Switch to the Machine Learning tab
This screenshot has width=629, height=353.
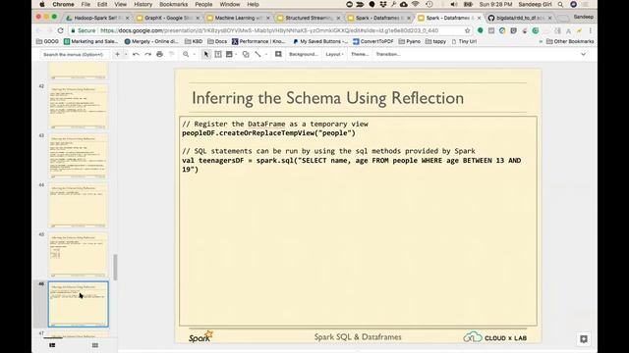tap(238, 18)
